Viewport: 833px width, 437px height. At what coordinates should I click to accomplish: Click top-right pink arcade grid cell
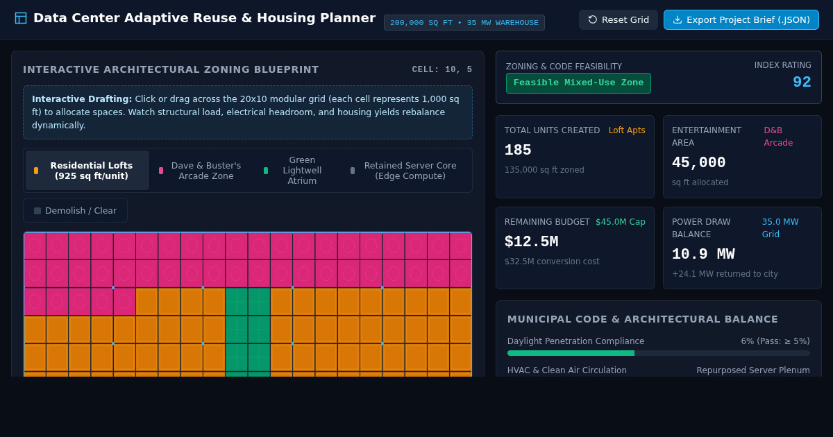(x=460, y=246)
